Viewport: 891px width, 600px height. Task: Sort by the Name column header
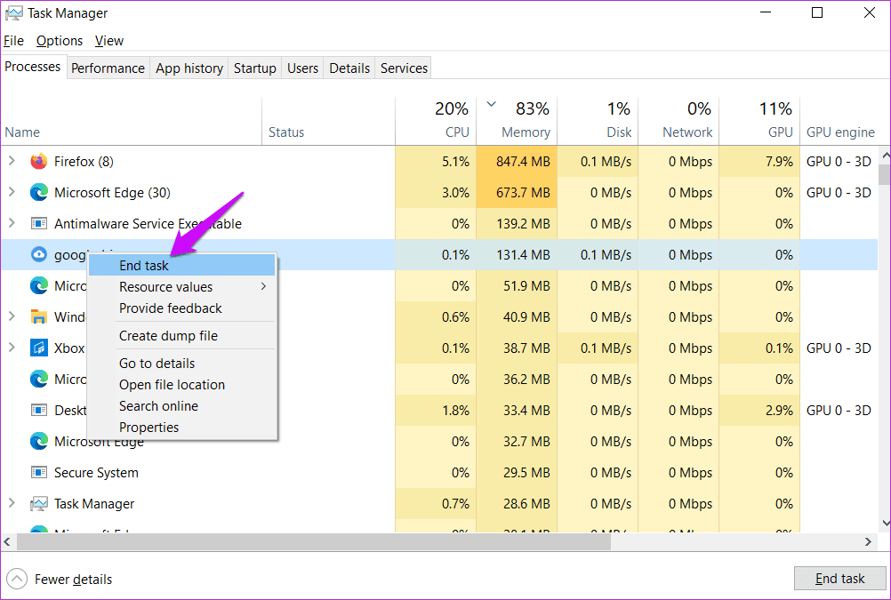[132, 121]
